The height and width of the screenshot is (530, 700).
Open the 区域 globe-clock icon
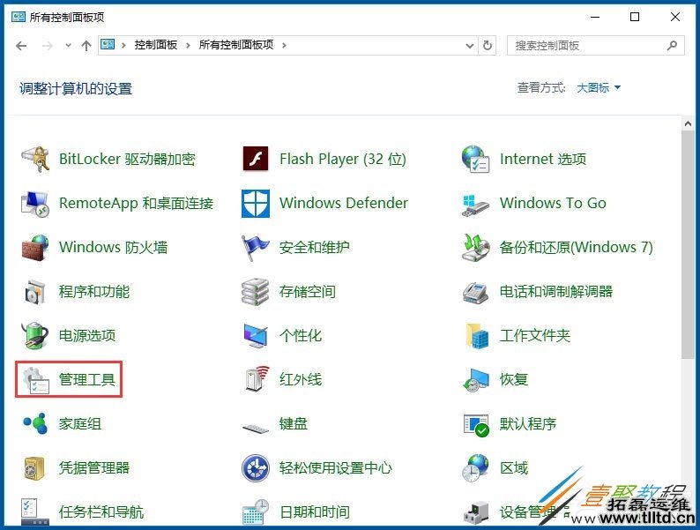click(x=475, y=468)
